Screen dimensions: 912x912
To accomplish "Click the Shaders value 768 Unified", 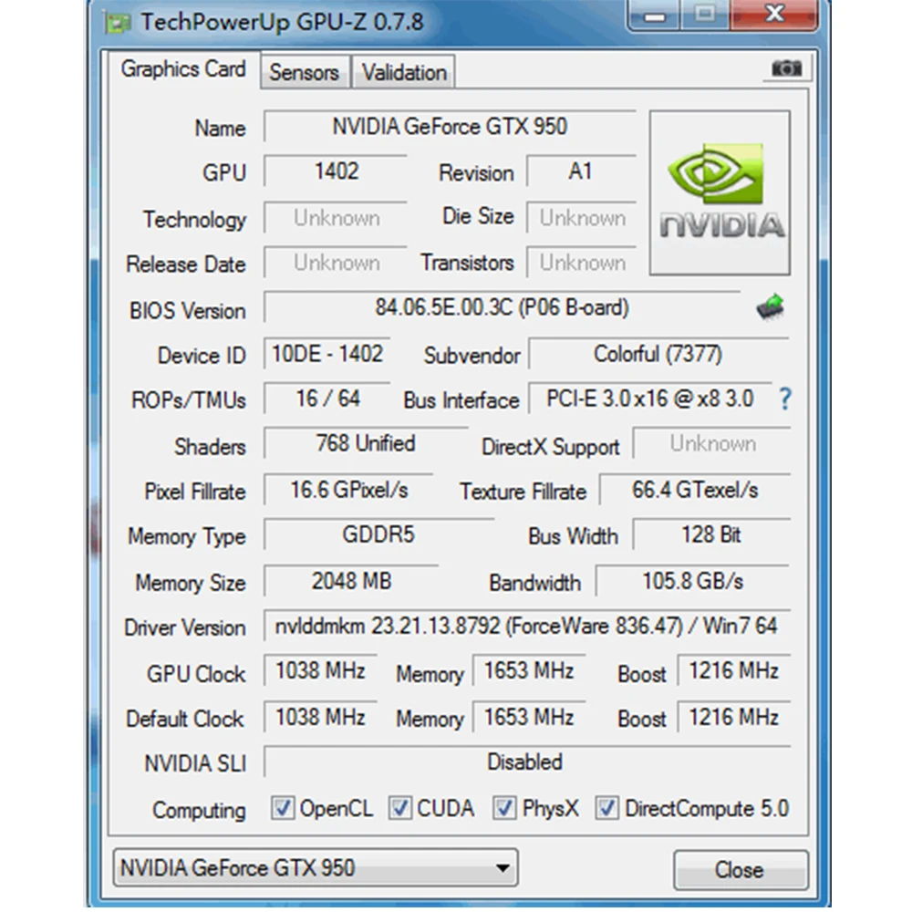I will pos(366,443).
